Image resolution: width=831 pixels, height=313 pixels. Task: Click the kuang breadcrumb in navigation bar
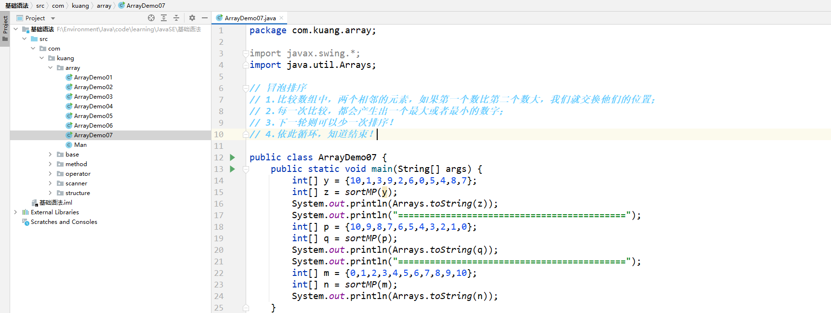pos(80,6)
